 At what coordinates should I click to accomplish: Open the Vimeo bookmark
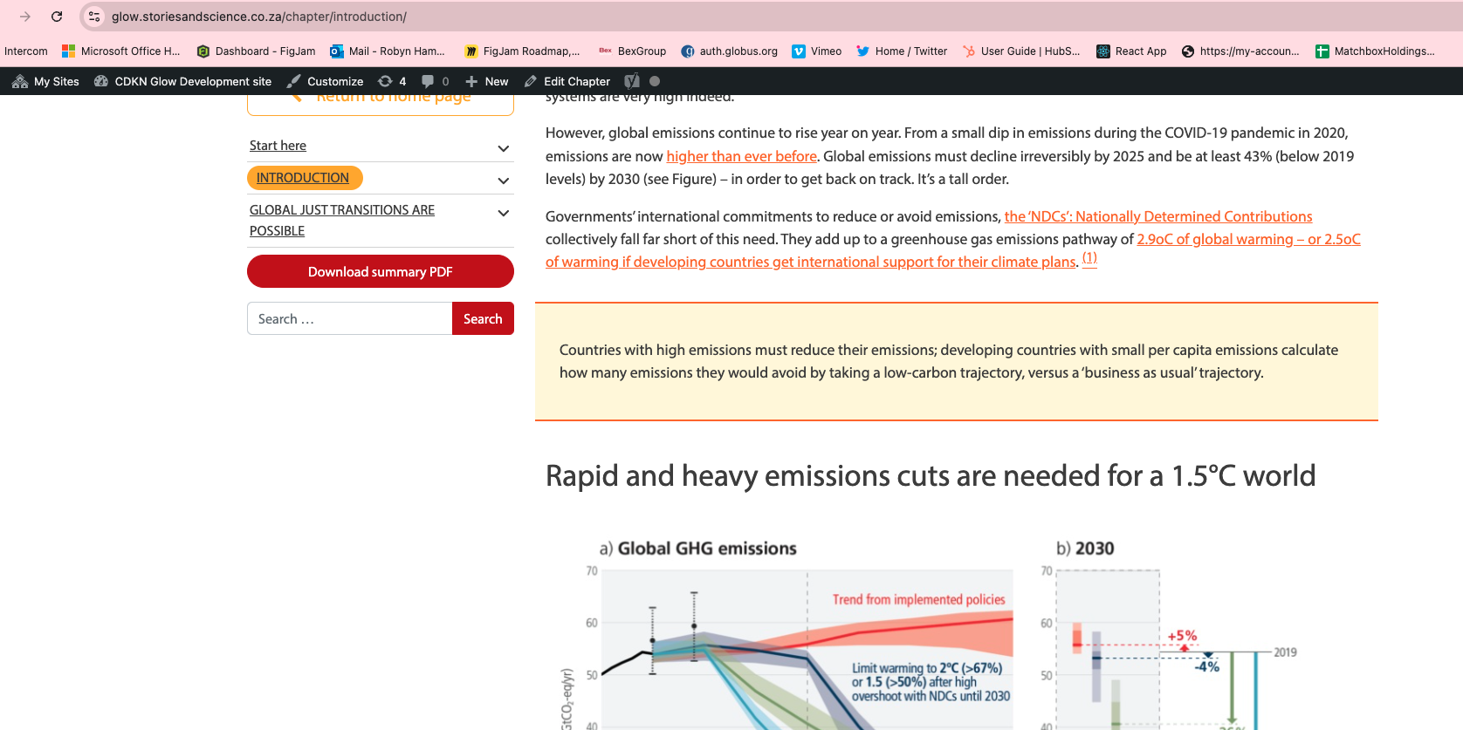point(816,51)
